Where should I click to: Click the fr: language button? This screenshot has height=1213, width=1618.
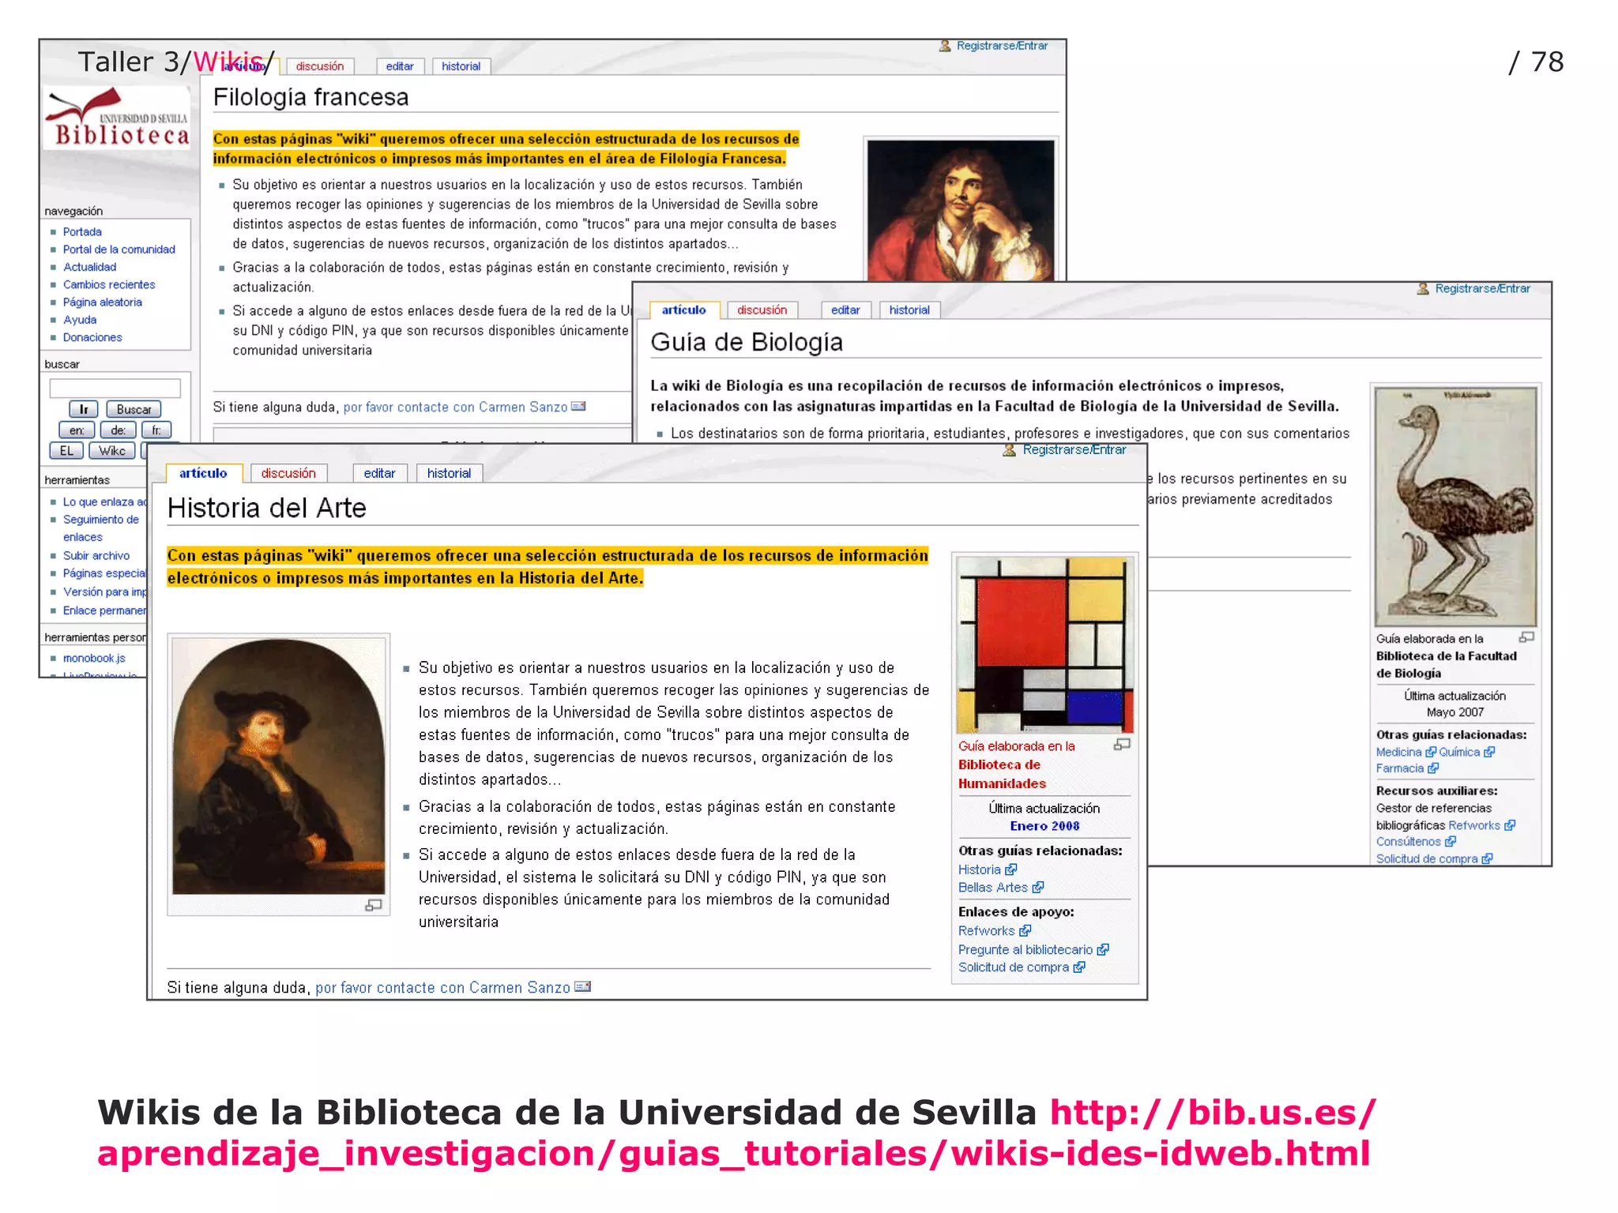click(x=156, y=430)
